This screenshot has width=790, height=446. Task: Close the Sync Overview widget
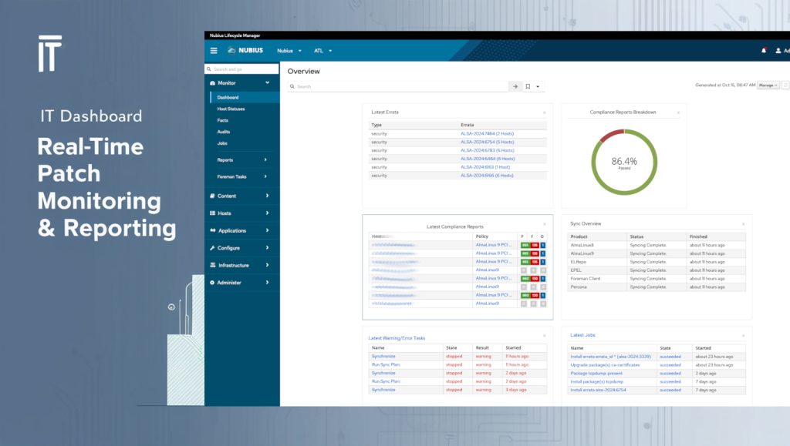743,224
